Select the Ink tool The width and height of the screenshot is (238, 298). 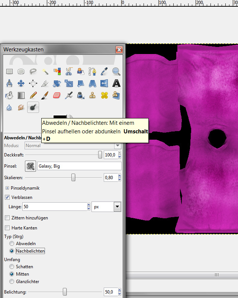click(81, 95)
